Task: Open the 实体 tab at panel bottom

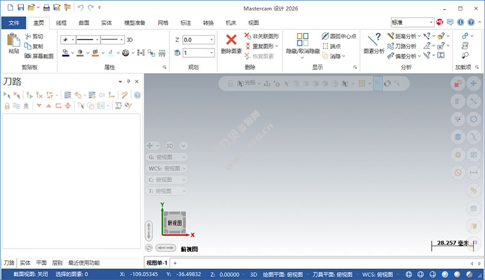Action: (25, 263)
